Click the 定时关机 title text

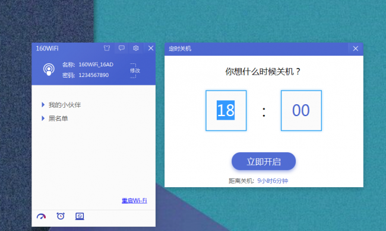point(180,49)
